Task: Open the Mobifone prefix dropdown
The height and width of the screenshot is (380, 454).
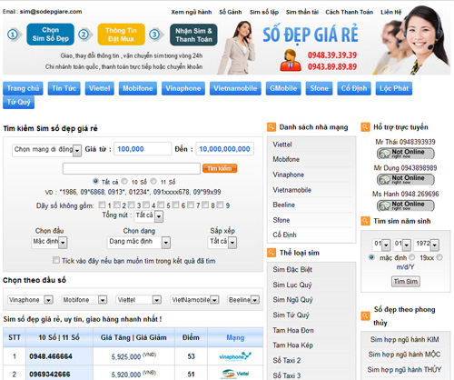Action: 84,300
